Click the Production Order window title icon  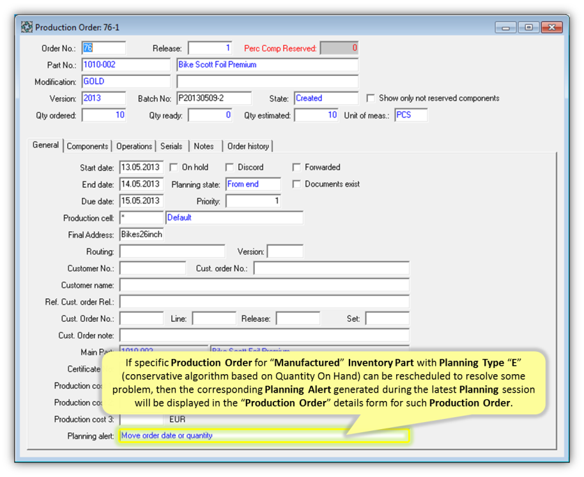coord(27,27)
